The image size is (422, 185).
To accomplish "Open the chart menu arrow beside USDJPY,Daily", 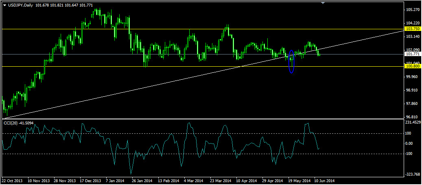I will pyautogui.click(x=4, y=5).
